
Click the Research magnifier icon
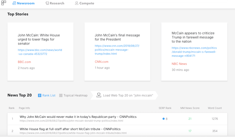pyautogui.click(x=47, y=3)
